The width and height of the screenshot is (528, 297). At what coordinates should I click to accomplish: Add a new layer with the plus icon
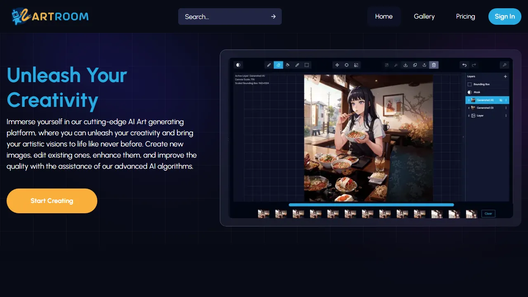point(505,76)
